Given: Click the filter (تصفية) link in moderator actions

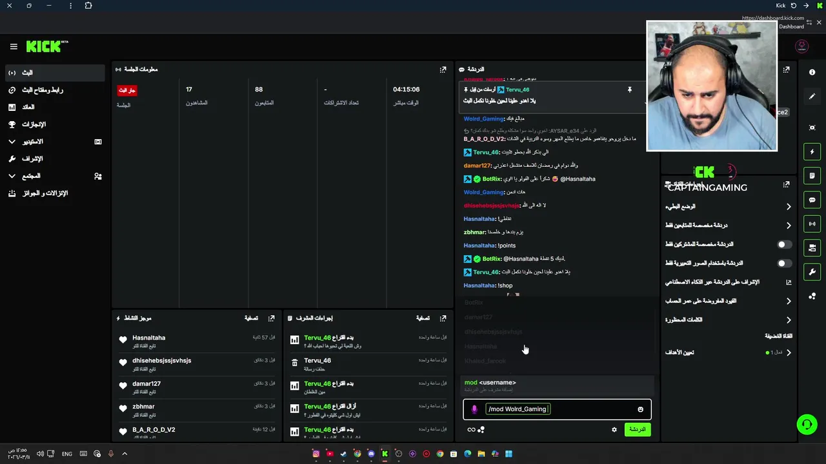Looking at the screenshot, I should (423, 318).
